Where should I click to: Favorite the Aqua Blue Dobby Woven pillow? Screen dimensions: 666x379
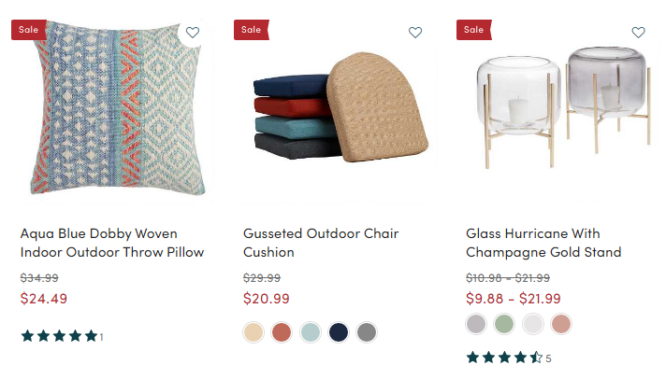point(193,33)
